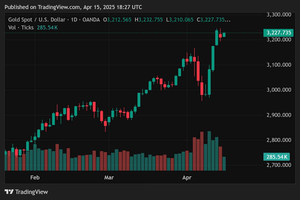Click the Mar label on the time axis
Viewport: 300px width, 200px height.
(x=109, y=177)
